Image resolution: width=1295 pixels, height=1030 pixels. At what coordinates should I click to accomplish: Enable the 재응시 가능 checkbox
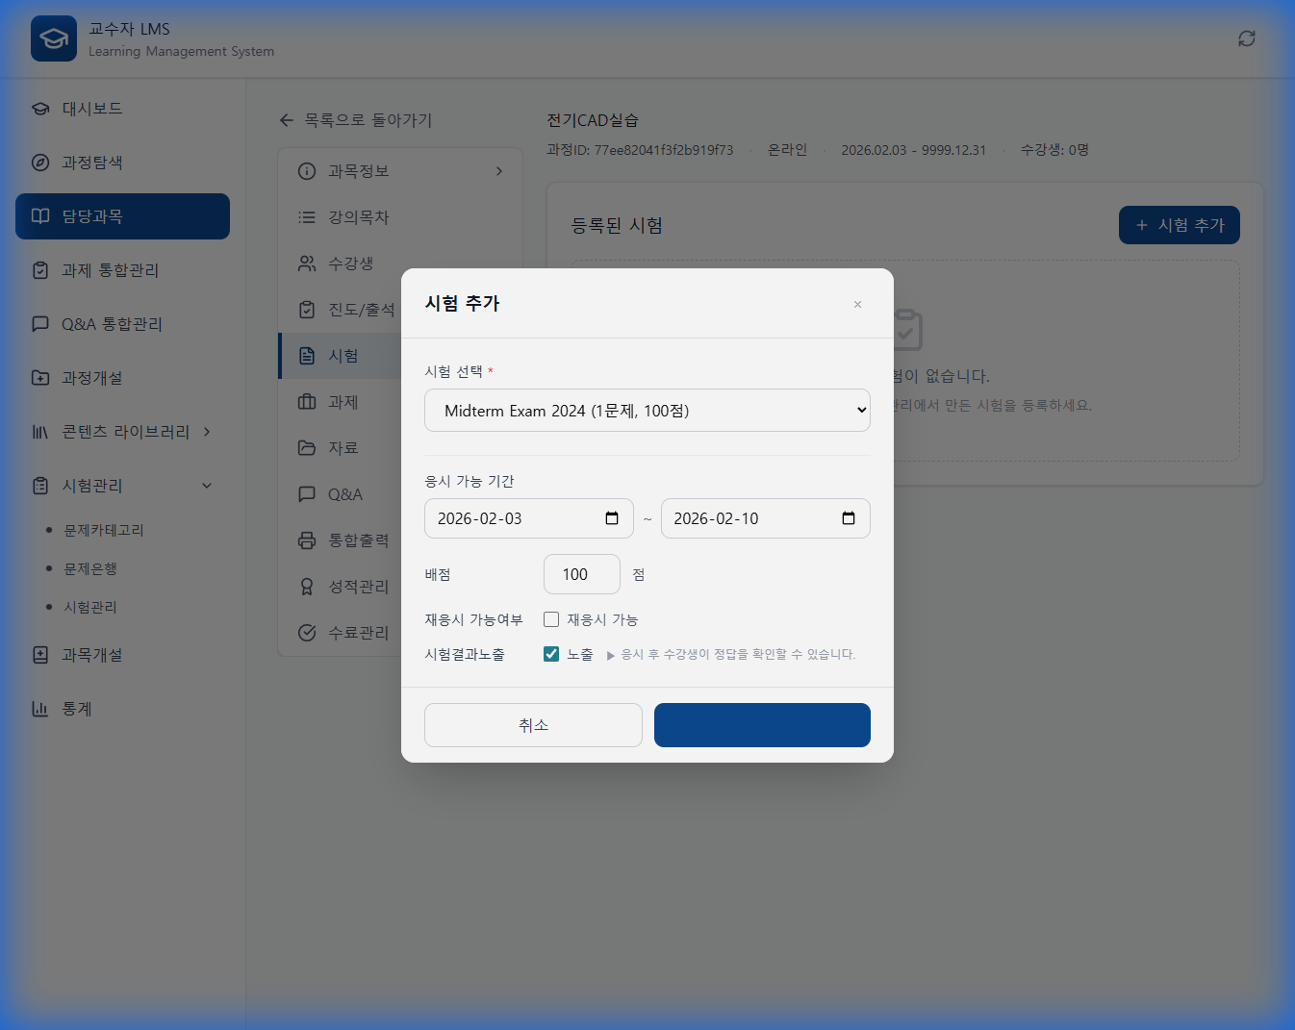(x=551, y=619)
